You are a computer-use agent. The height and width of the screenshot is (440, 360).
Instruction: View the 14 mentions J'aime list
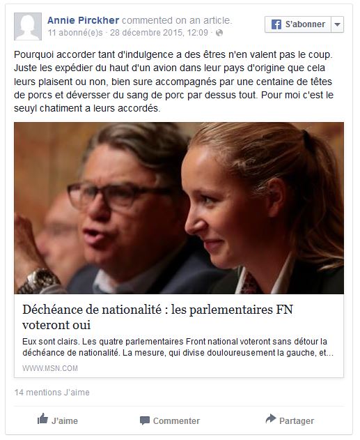(x=52, y=392)
